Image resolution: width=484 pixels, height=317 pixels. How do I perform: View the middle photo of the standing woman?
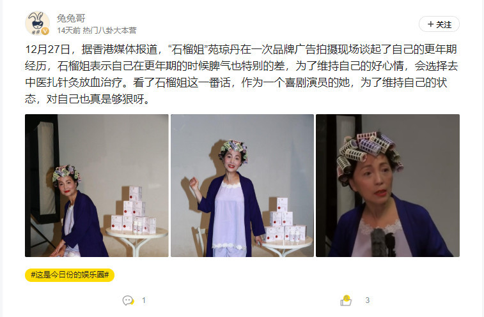(242, 186)
